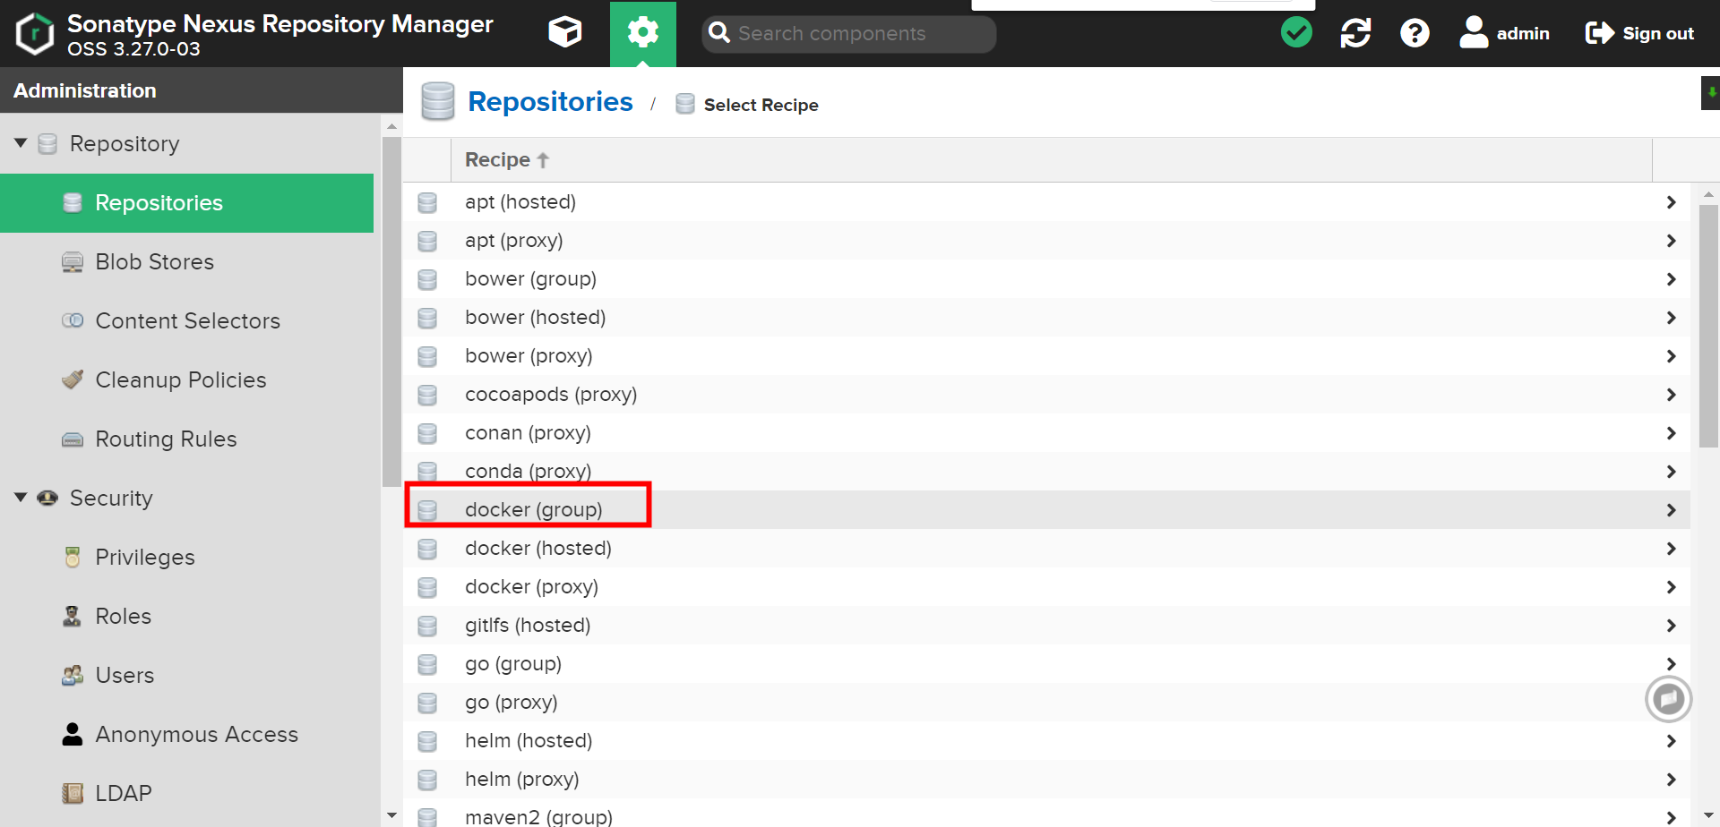Collapse the Security section in the sidebar
This screenshot has width=1720, height=827.
(x=20, y=497)
